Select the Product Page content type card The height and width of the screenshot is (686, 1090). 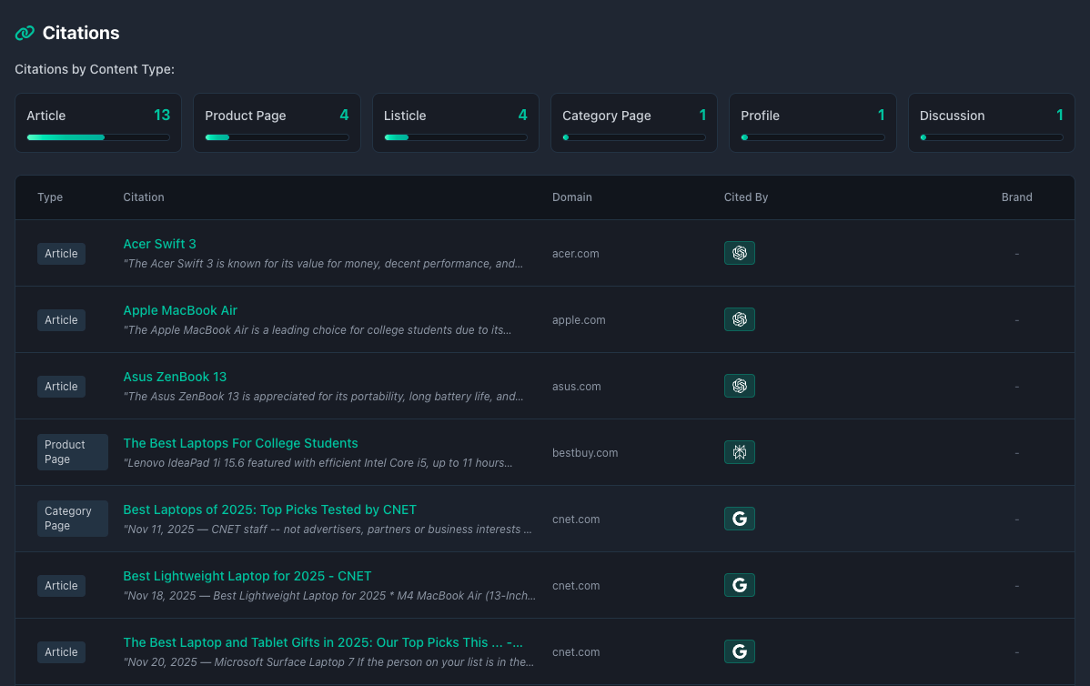pyautogui.click(x=277, y=123)
